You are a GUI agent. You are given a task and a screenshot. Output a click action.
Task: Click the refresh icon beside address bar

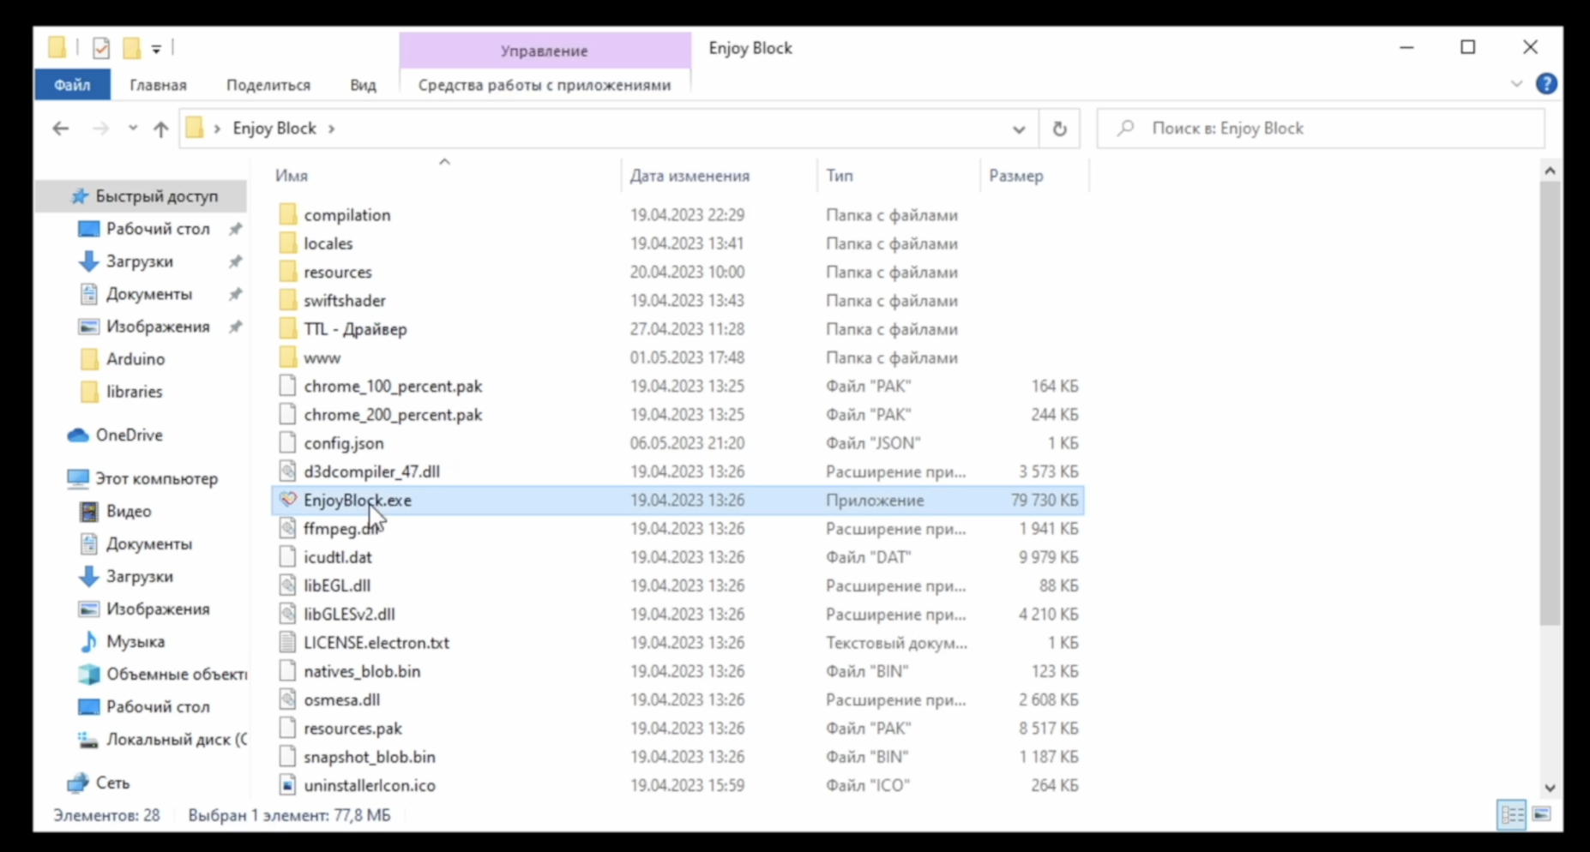(1060, 129)
